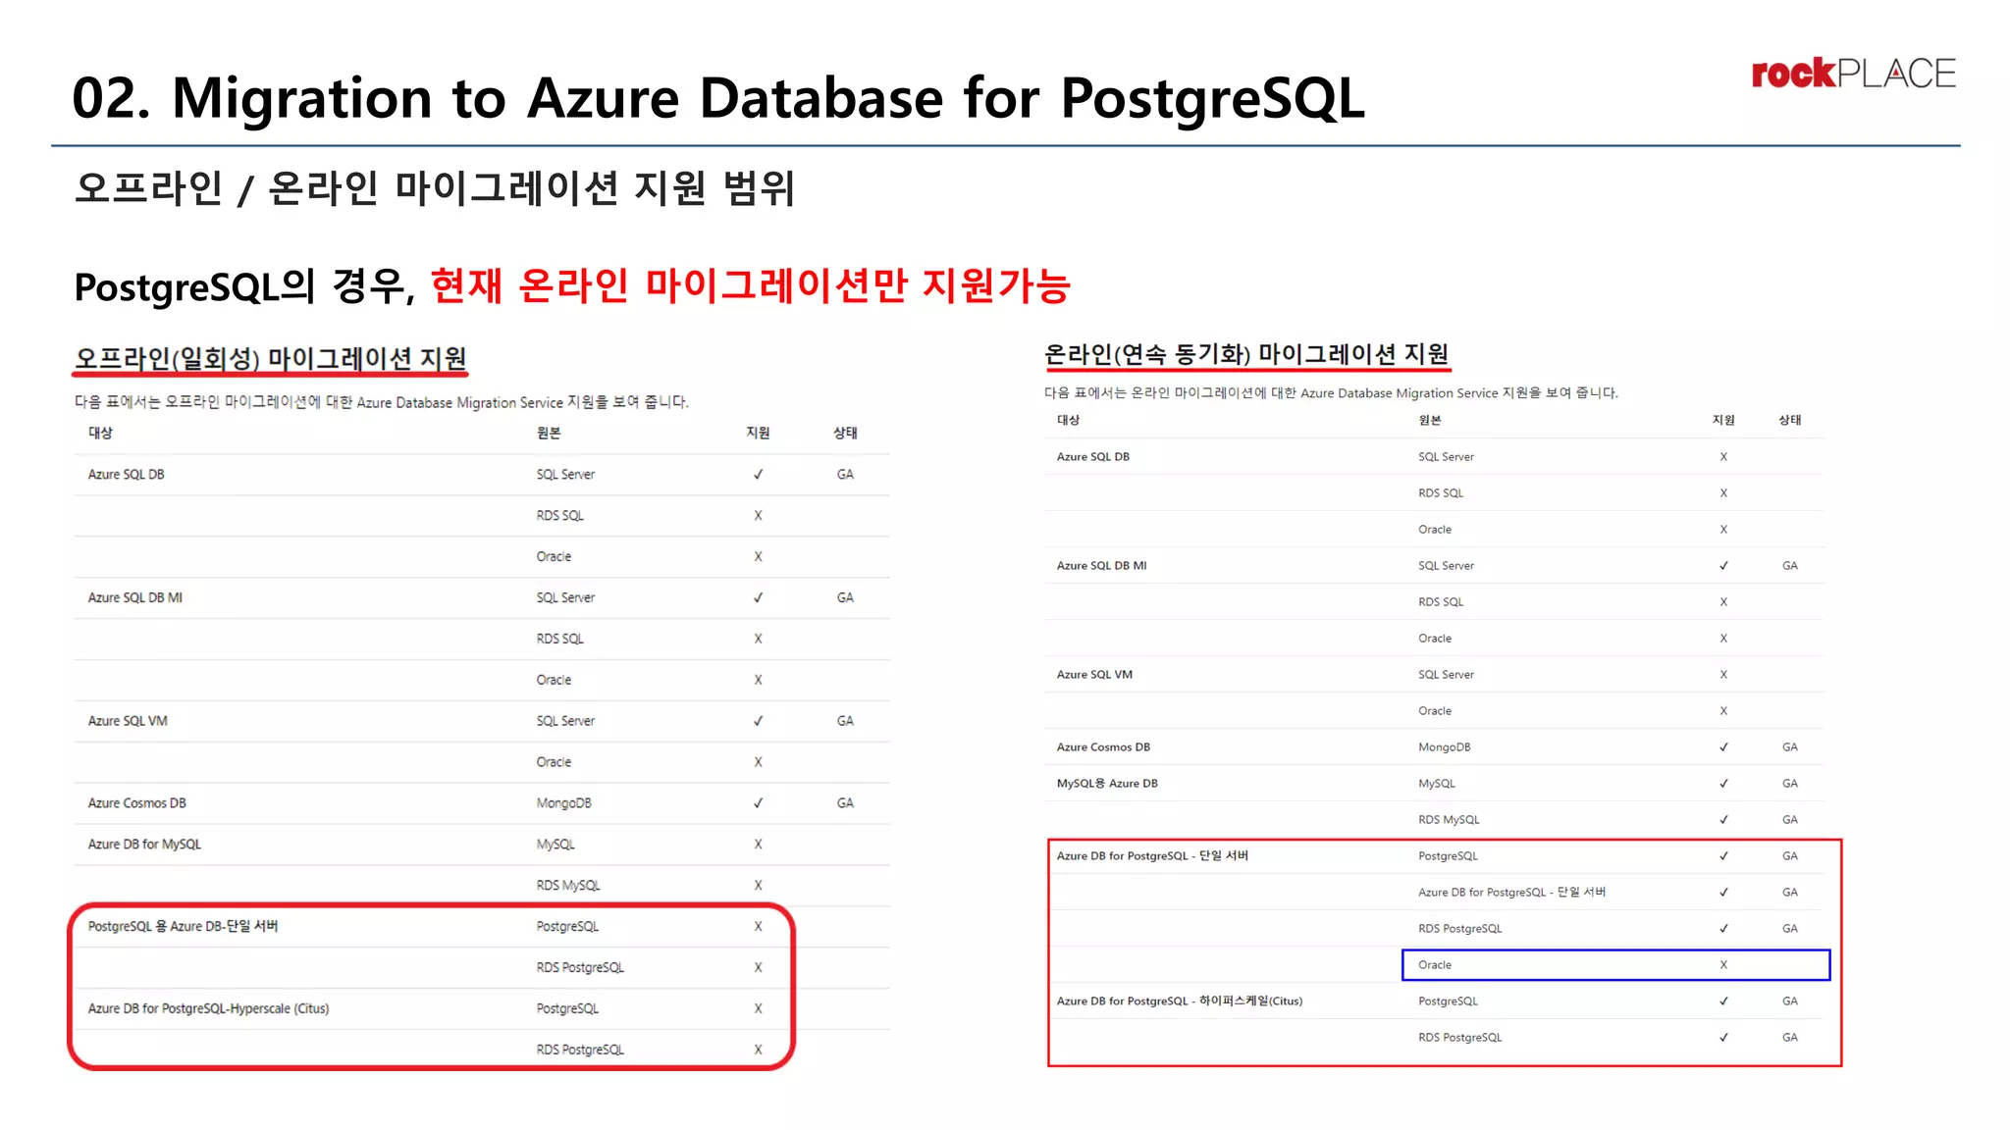Screen dimensions: 2010x1130
Task: Click 'RDS MySQL' source in the online table
Action: 1449,820
